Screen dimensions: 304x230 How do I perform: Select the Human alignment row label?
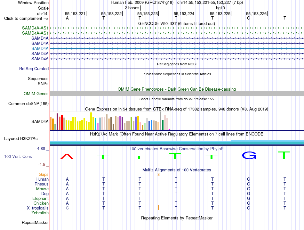tap(42, 179)
